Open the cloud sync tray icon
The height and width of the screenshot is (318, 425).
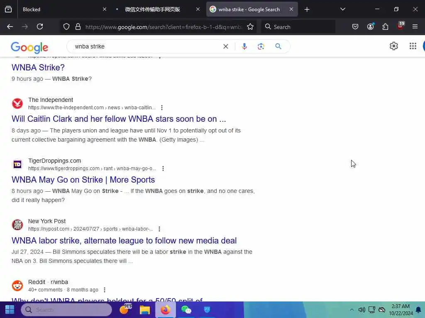tap(382, 310)
